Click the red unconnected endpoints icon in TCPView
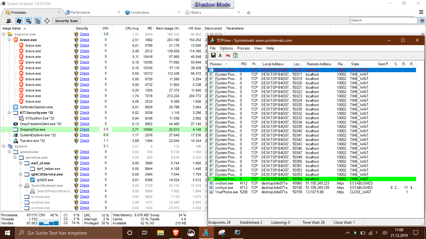The height and width of the screenshot is (239, 426). [228, 55]
